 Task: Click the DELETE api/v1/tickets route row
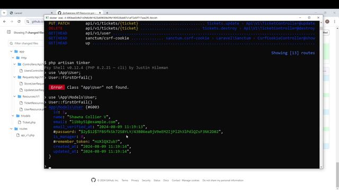click(x=182, y=28)
